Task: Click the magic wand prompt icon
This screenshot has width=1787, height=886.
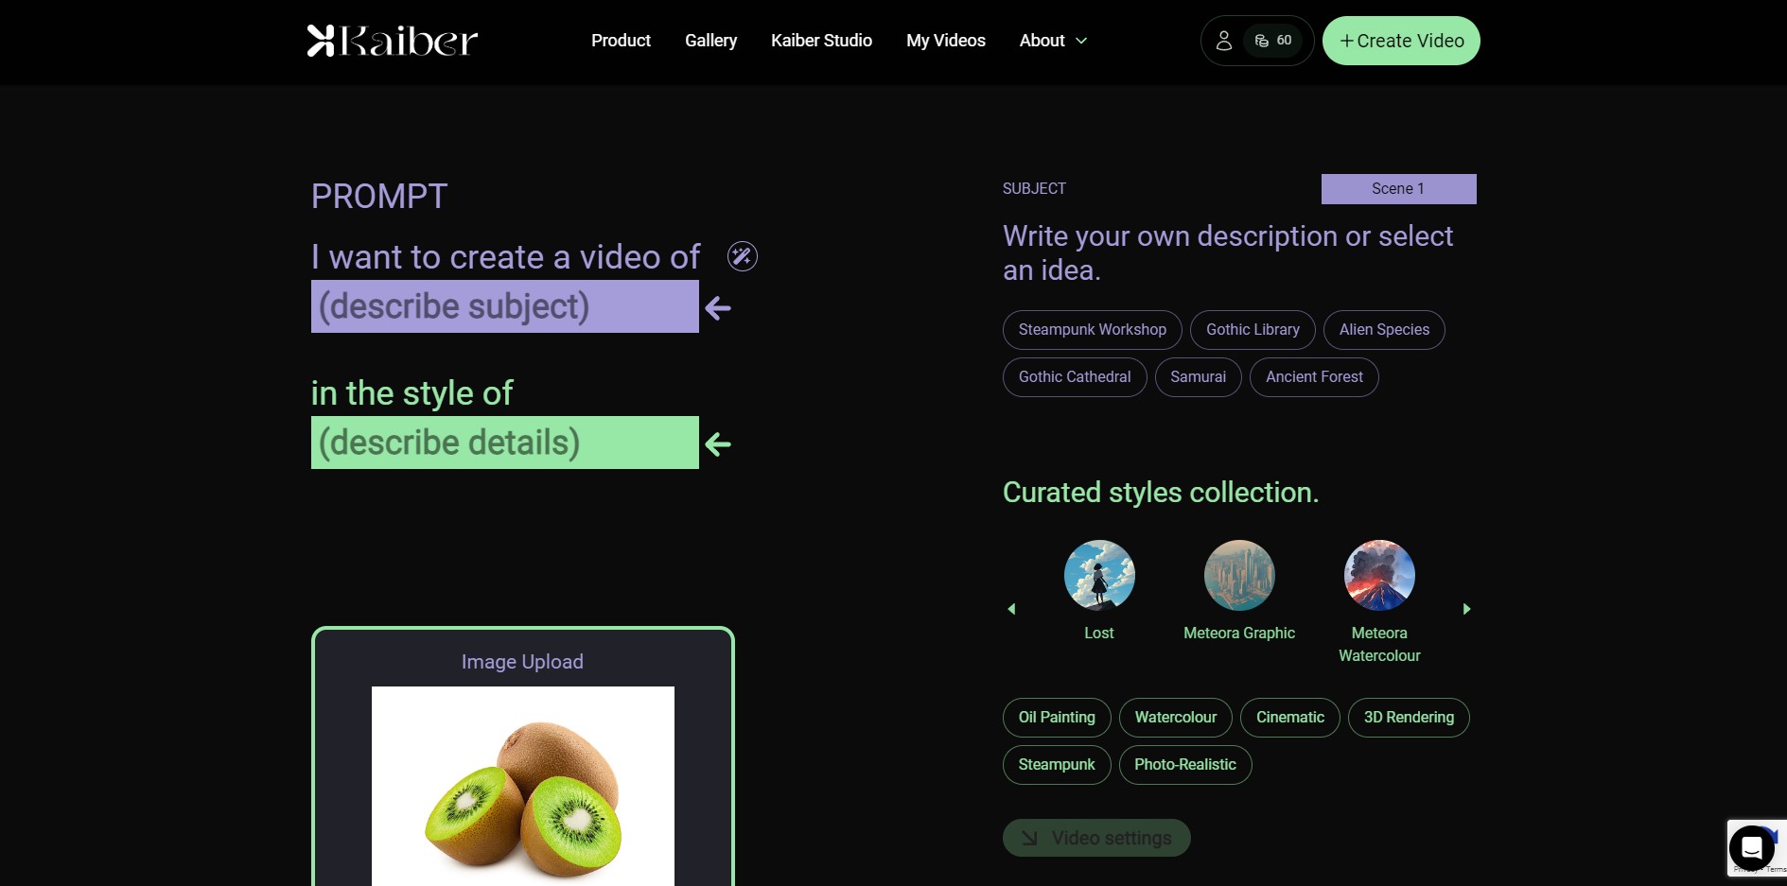Action: [x=742, y=256]
